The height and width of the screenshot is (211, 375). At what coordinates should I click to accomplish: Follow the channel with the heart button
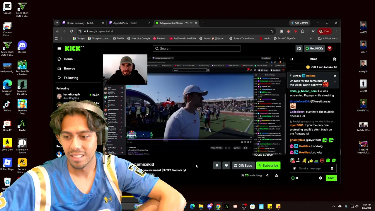(x=226, y=166)
